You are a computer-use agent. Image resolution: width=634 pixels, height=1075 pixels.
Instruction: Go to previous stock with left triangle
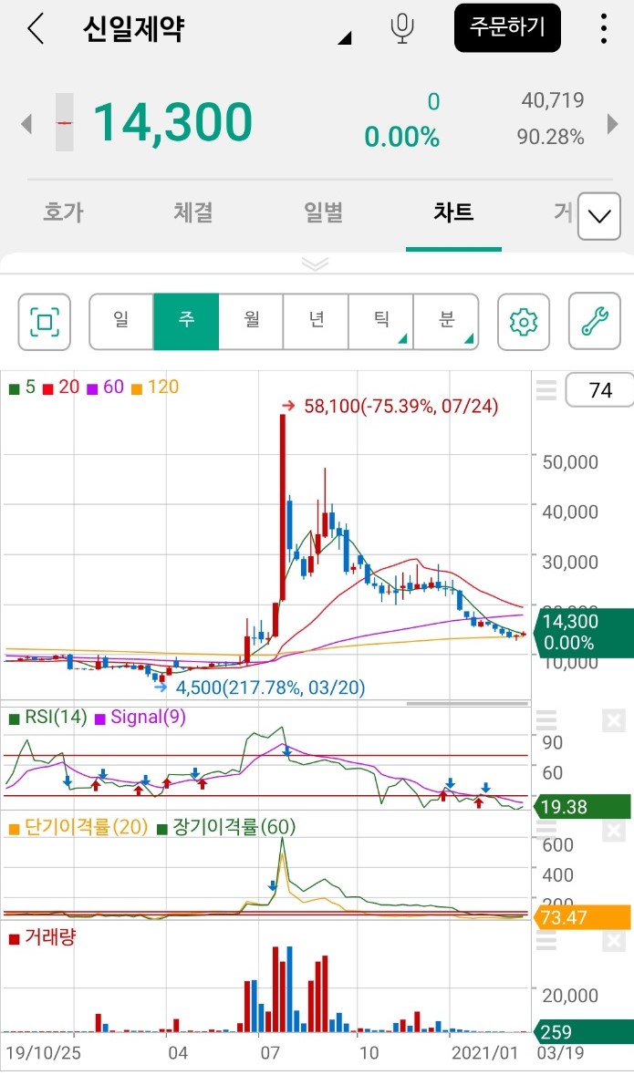[26, 124]
